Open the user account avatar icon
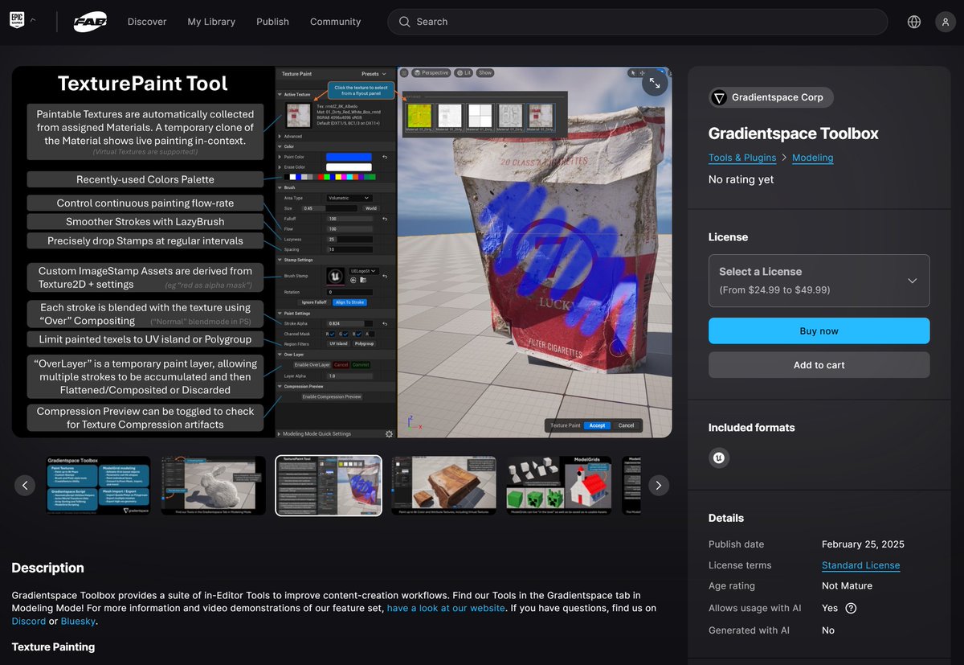 tap(946, 22)
